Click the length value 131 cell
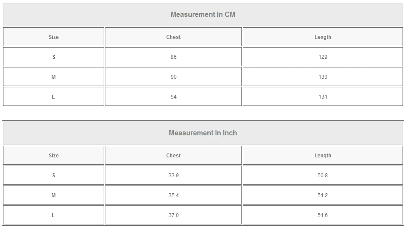406x227 pixels. pyautogui.click(x=323, y=97)
